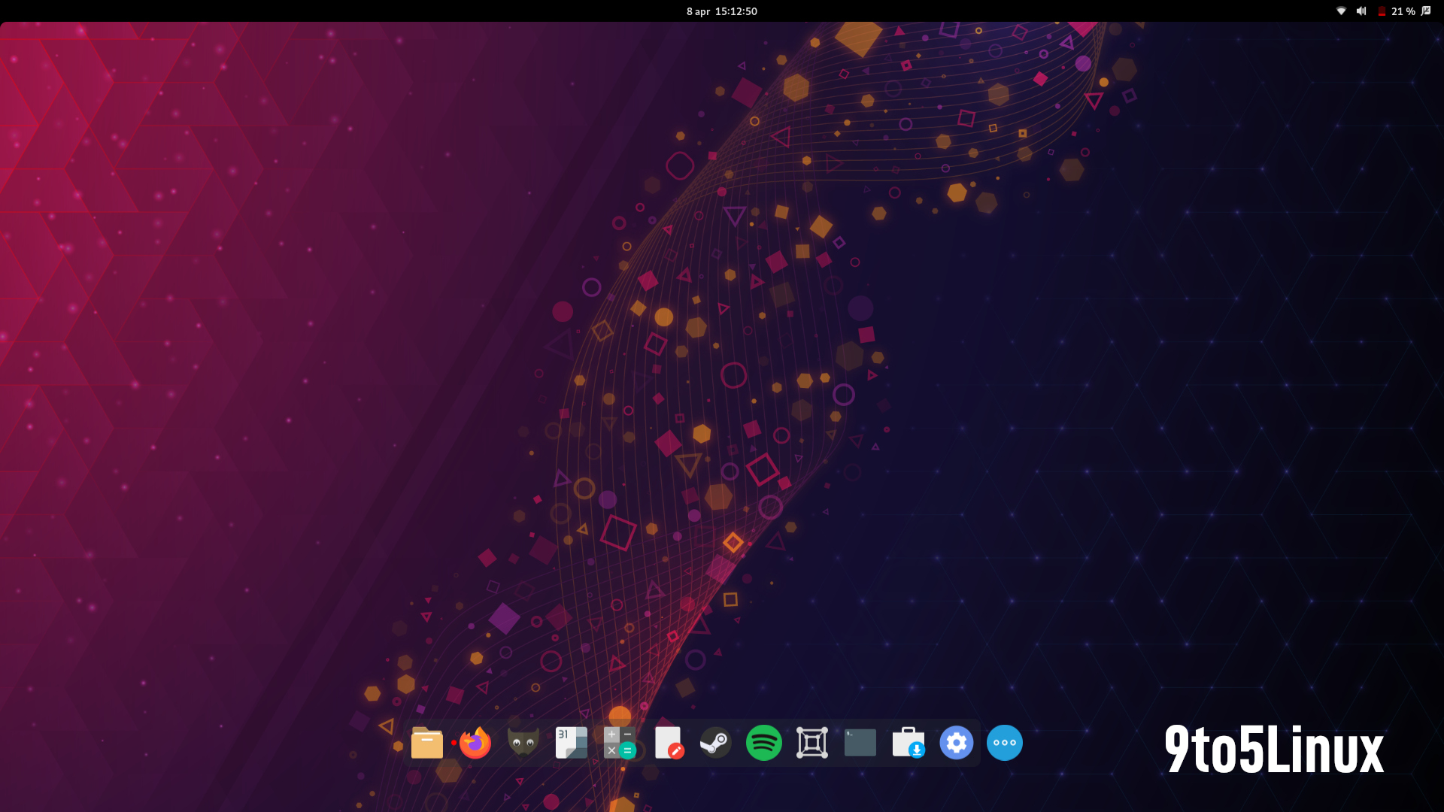Screen dimensions: 1444x812
Task: Launch Steam from the dock
Action: pos(715,743)
